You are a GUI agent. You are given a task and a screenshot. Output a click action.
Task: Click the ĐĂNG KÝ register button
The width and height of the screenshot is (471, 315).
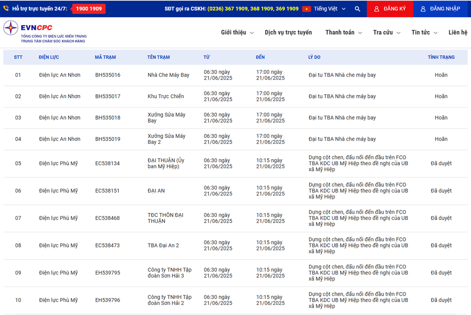point(390,9)
